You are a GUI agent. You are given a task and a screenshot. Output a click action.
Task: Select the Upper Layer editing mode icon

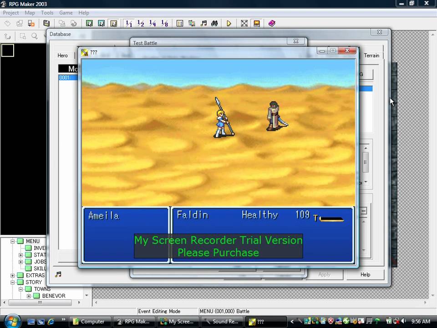click(102, 23)
